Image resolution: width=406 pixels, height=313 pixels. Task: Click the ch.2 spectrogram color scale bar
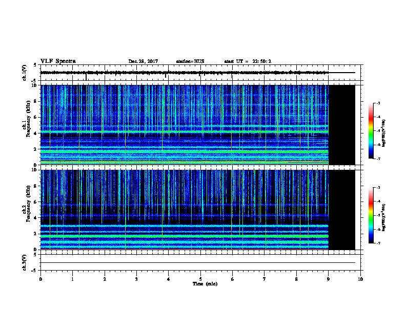[371, 215]
